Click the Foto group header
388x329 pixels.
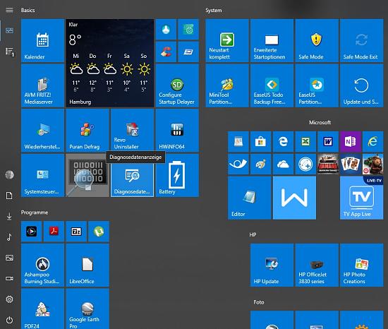pyautogui.click(x=259, y=302)
